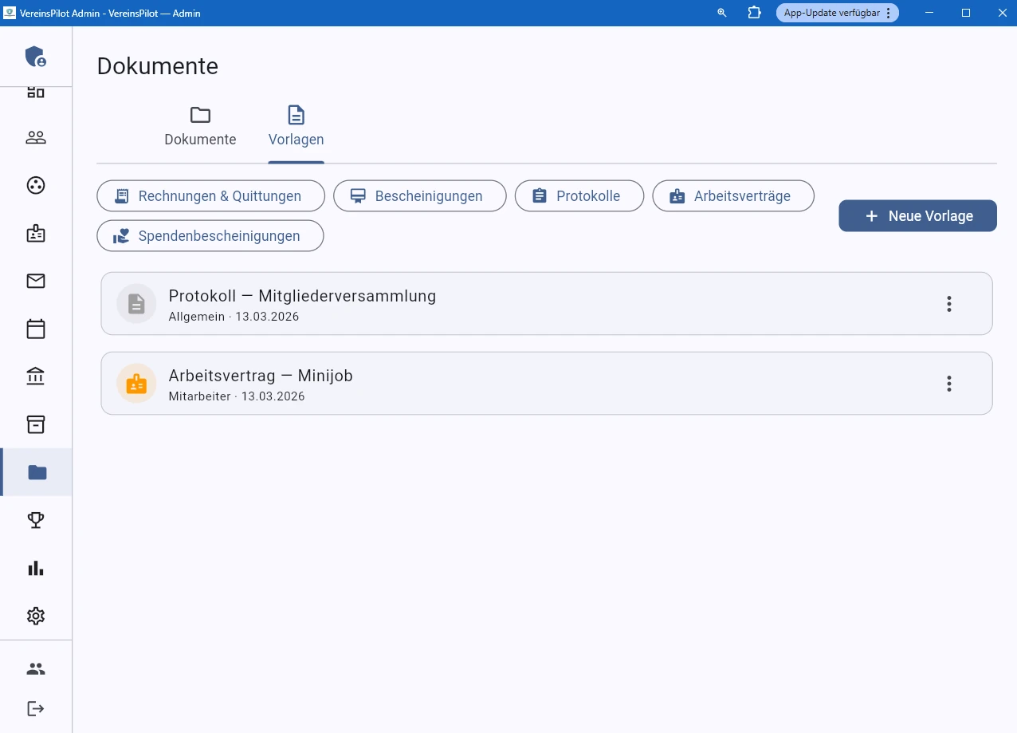View statistics via the bar chart icon
Image resolution: width=1017 pixels, height=733 pixels.
[x=35, y=568]
